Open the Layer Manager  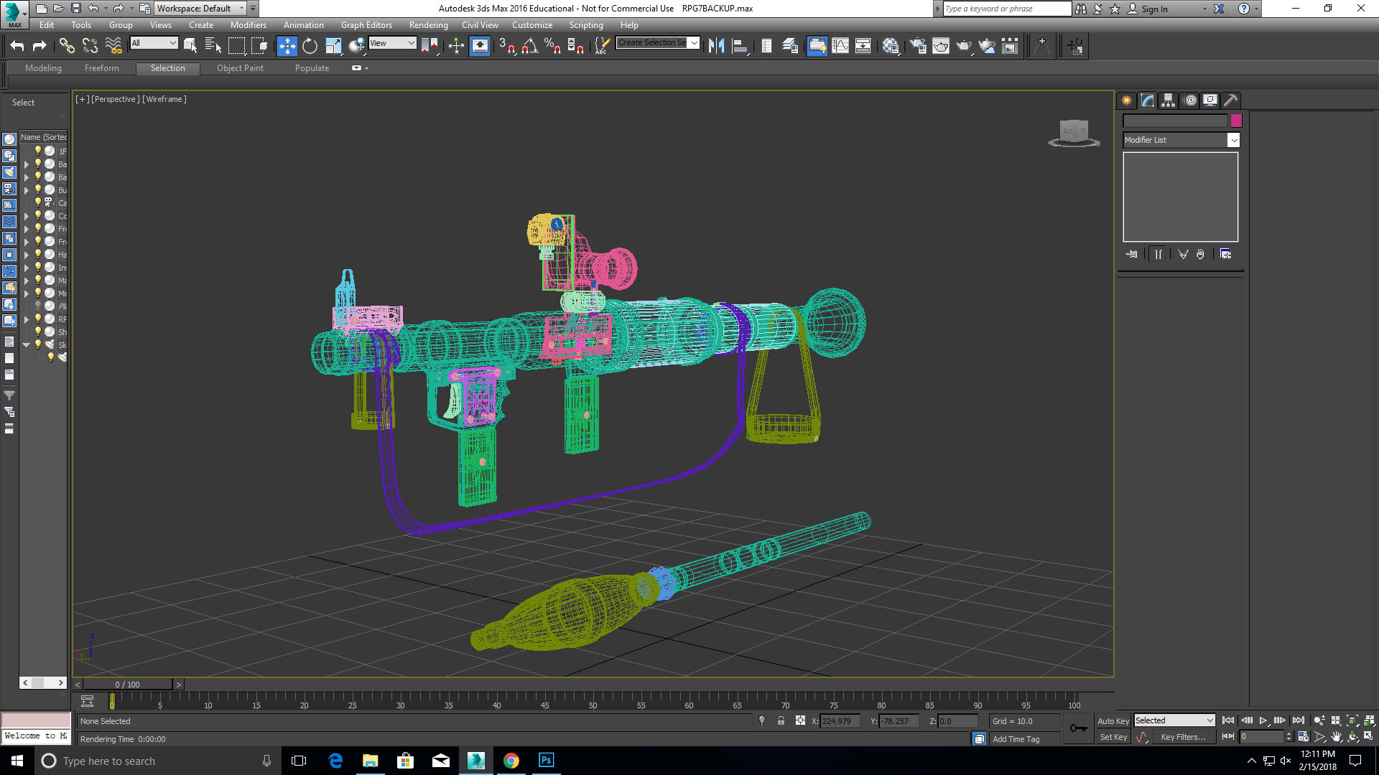[789, 46]
